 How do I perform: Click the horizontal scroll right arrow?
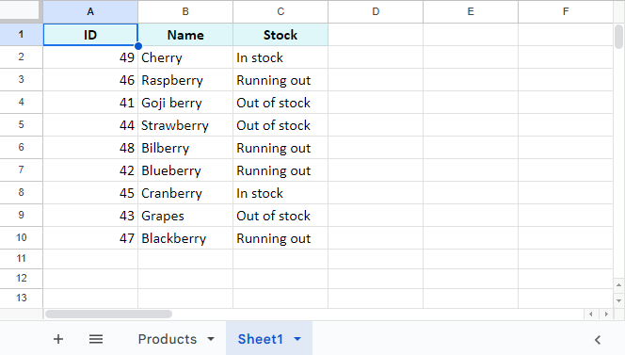click(606, 314)
